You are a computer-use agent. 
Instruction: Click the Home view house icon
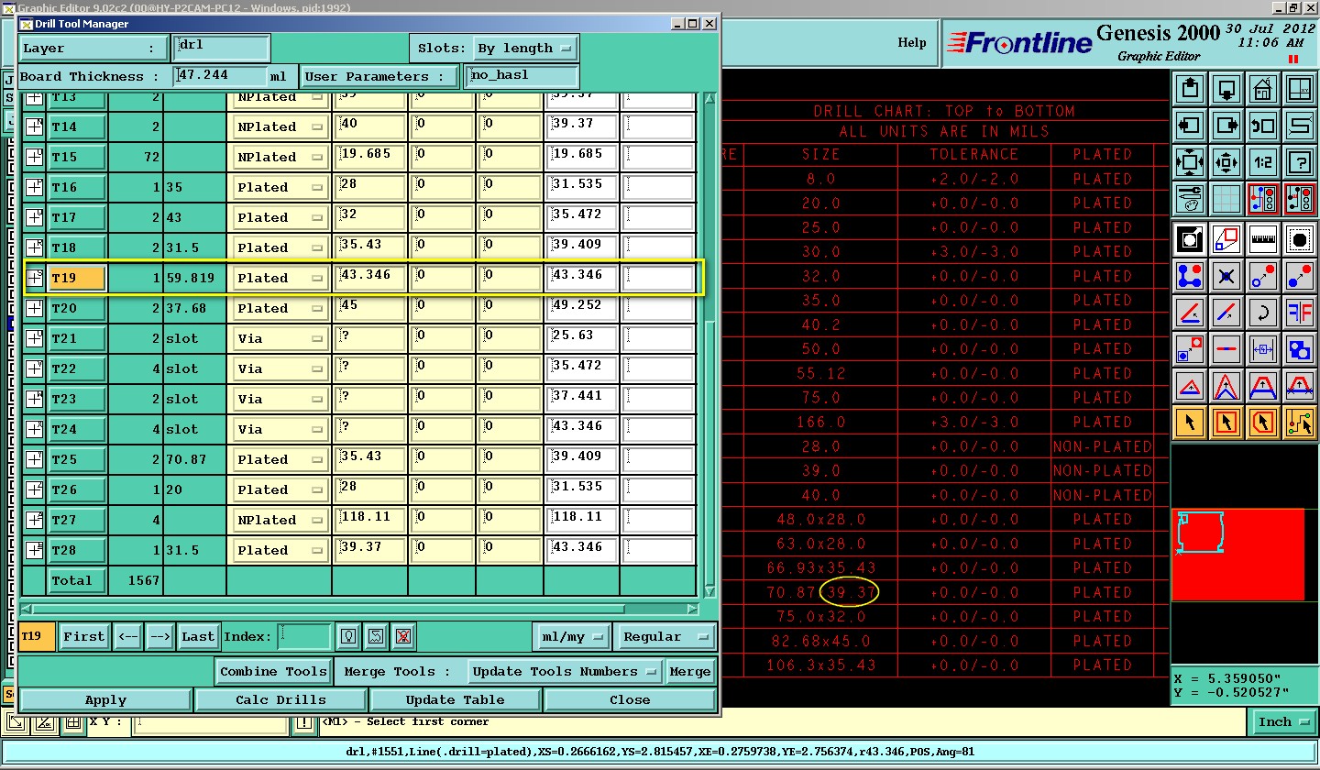click(1263, 90)
